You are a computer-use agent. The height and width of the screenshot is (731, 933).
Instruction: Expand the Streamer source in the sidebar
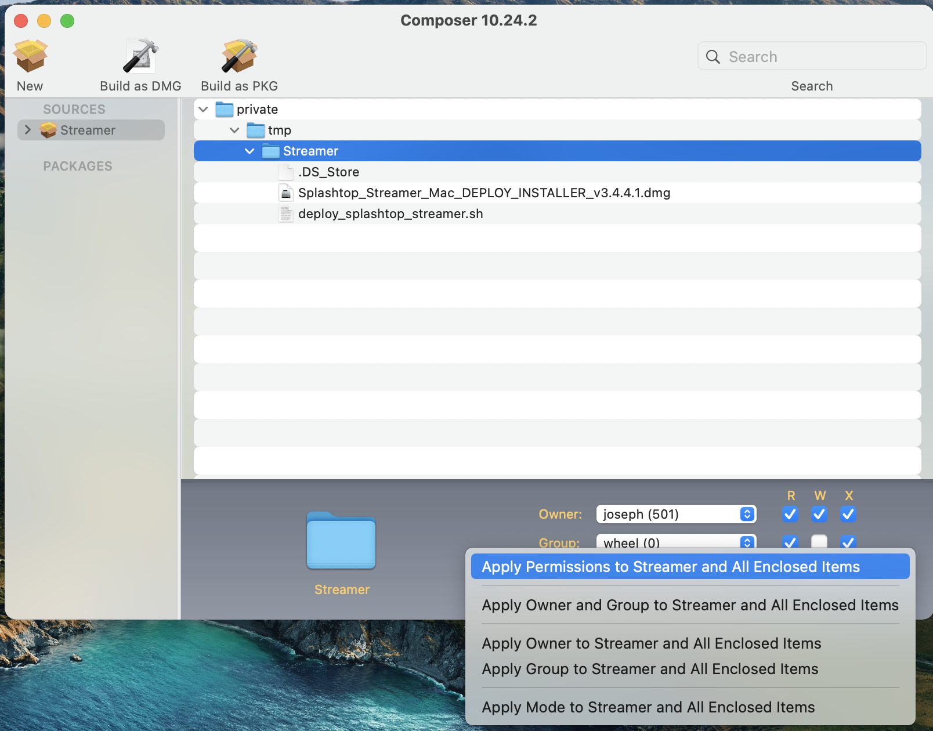tap(27, 130)
